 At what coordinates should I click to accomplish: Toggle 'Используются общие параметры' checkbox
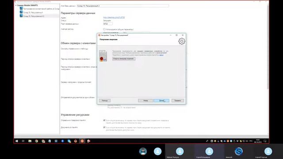[x=104, y=29]
